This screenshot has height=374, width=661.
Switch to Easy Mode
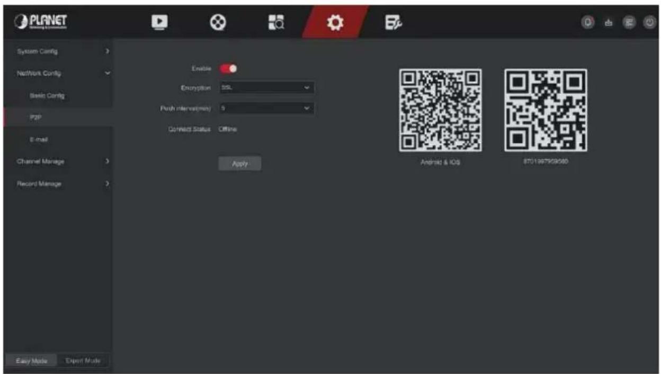tap(31, 361)
